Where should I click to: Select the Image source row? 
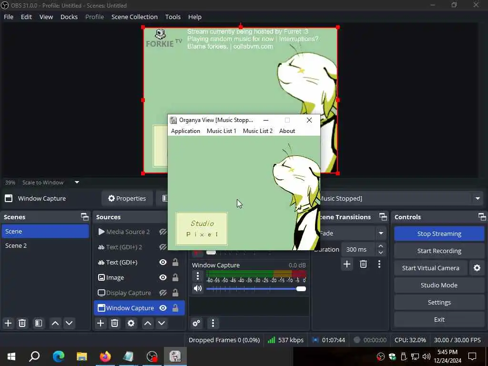(x=139, y=278)
